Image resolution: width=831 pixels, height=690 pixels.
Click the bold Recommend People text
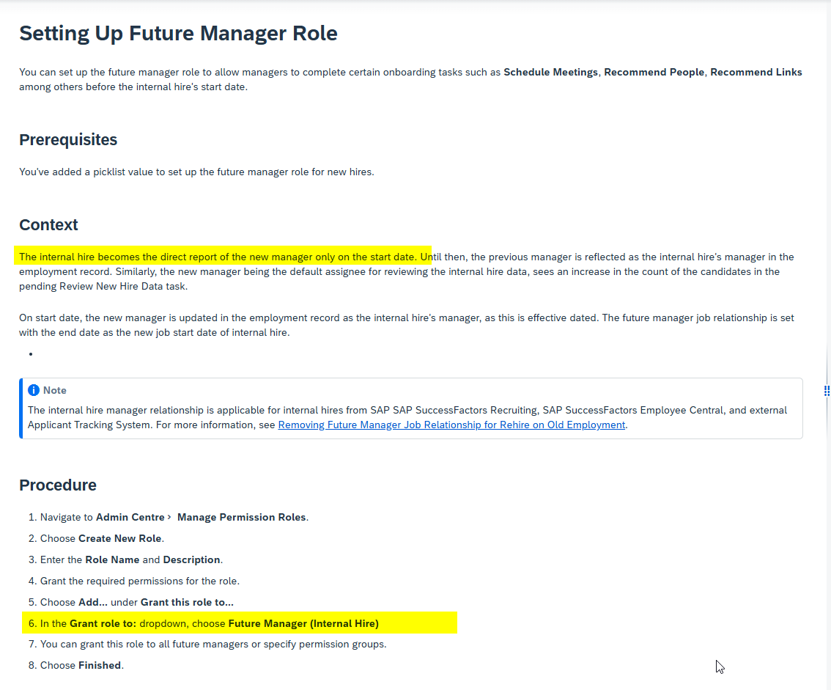click(654, 72)
